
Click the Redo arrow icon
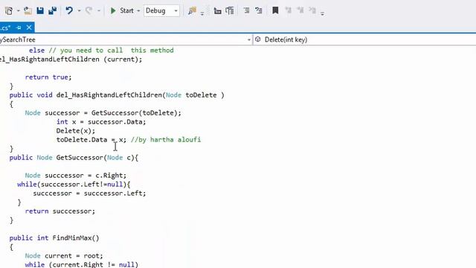pos(89,10)
